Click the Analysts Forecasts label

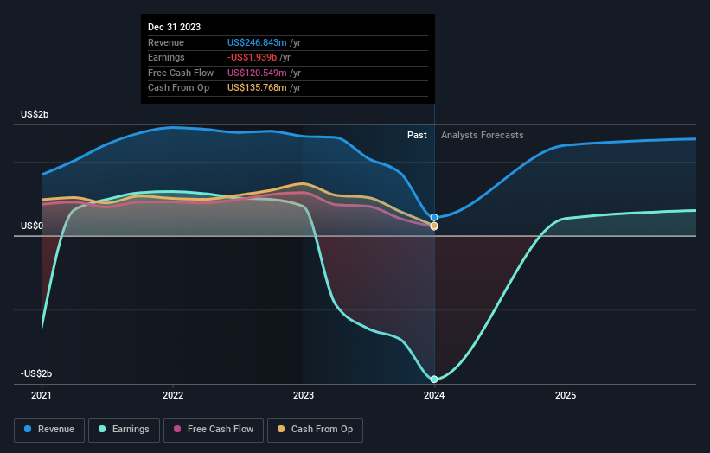point(483,136)
